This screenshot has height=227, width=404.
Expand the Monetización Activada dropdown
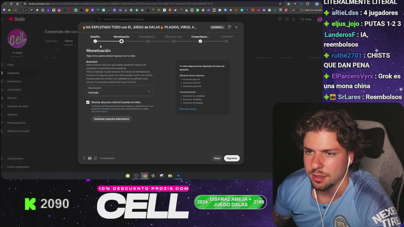click(120, 91)
